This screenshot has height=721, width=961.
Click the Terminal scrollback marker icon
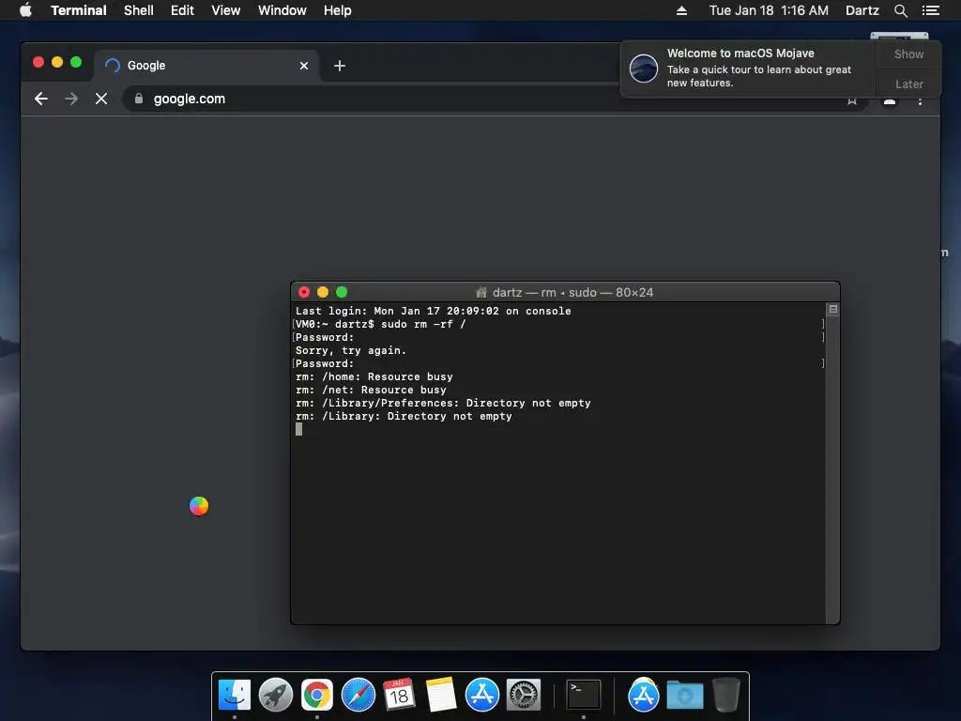tap(833, 310)
